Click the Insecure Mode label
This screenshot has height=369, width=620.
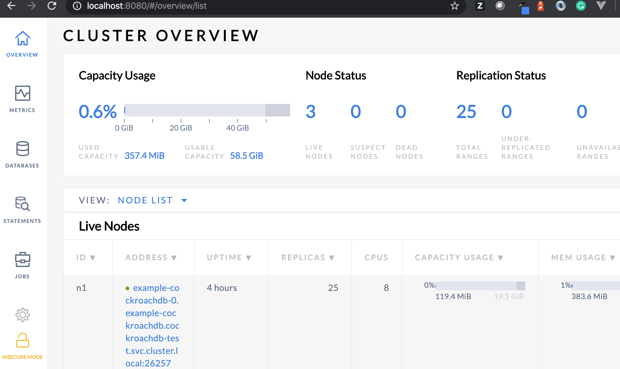(x=22, y=357)
